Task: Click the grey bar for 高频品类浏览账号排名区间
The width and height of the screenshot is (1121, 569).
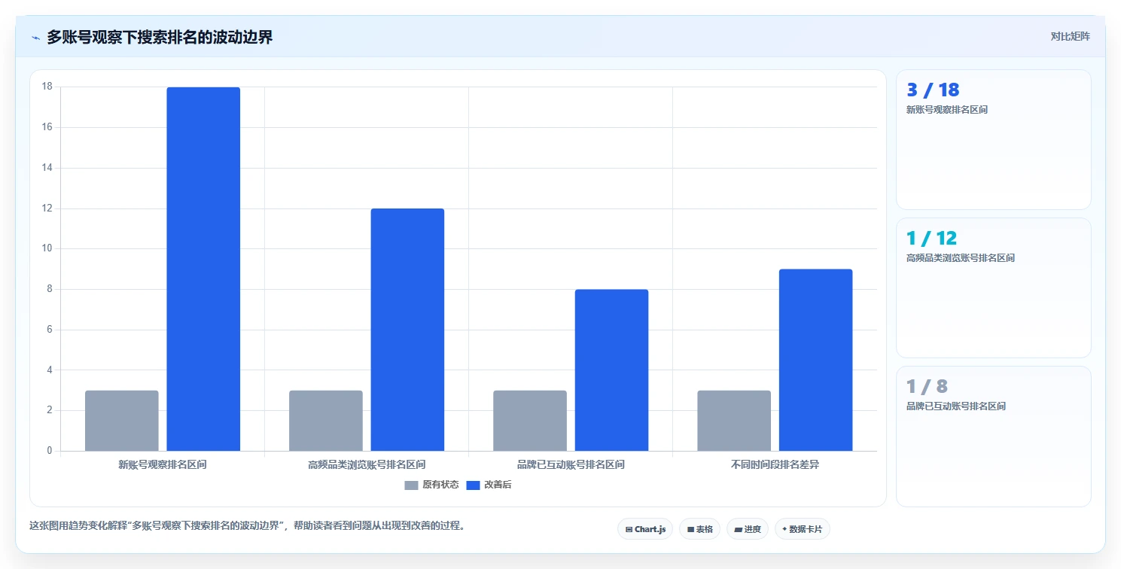Action: click(326, 421)
